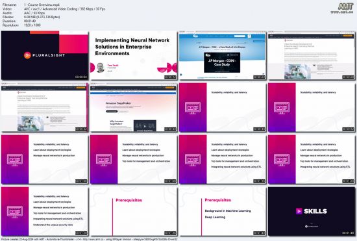Open the Prerequisites slide listing Machine Learning
The width and height of the screenshot is (357, 241).
tap(223, 211)
